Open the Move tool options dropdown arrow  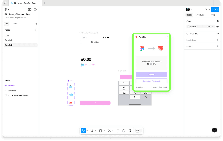tap(87, 131)
